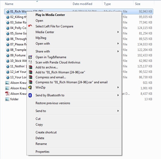Click the Tag&Rename icon in menu

[x=30, y=57]
